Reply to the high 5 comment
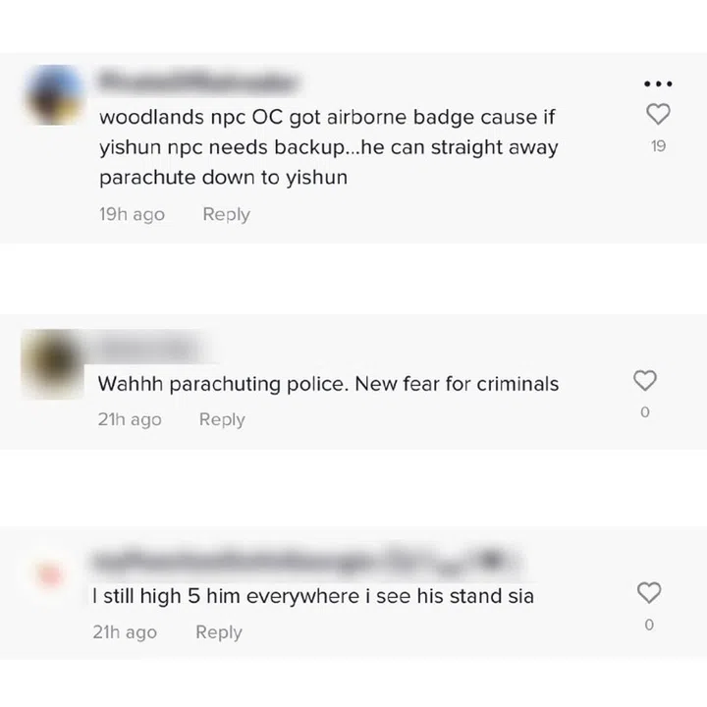707x707 pixels. pyautogui.click(x=219, y=632)
